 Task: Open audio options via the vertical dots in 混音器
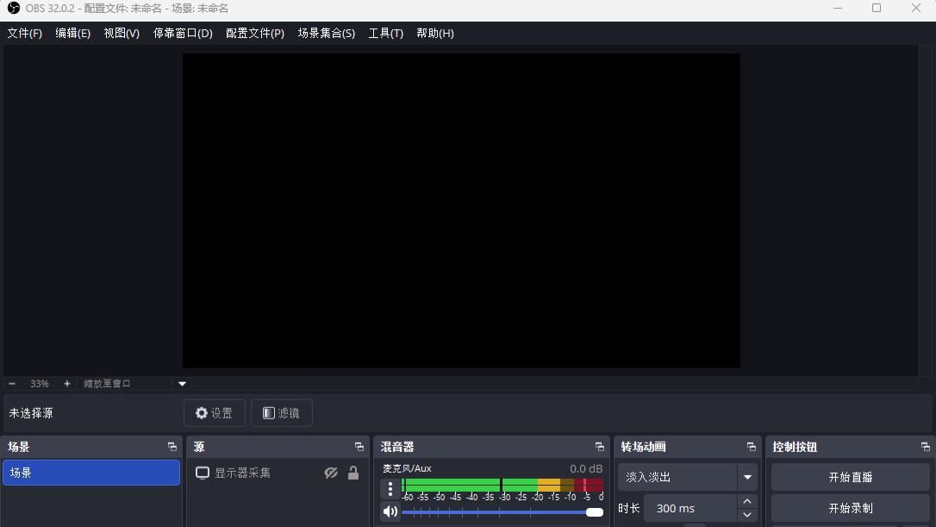(x=390, y=489)
